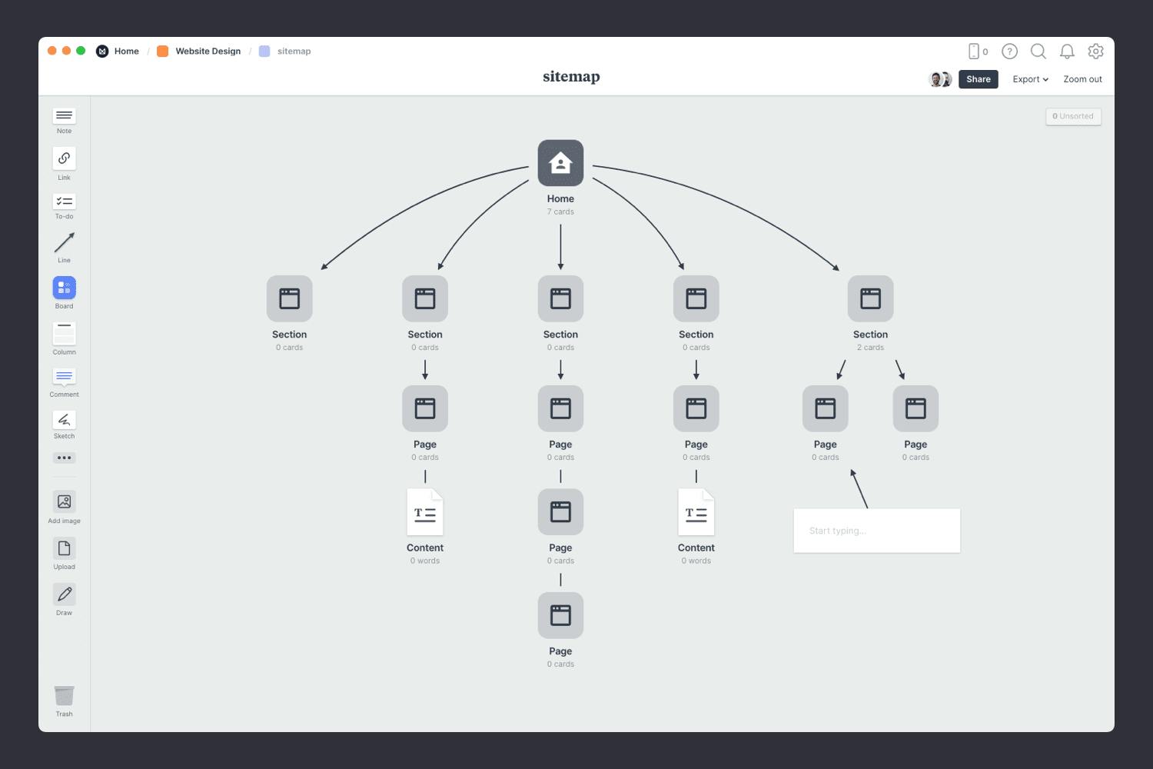
Task: Click inside the Start typing note field
Action: click(876, 531)
